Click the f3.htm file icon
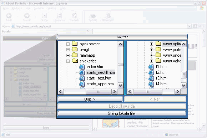 pos(151,78)
